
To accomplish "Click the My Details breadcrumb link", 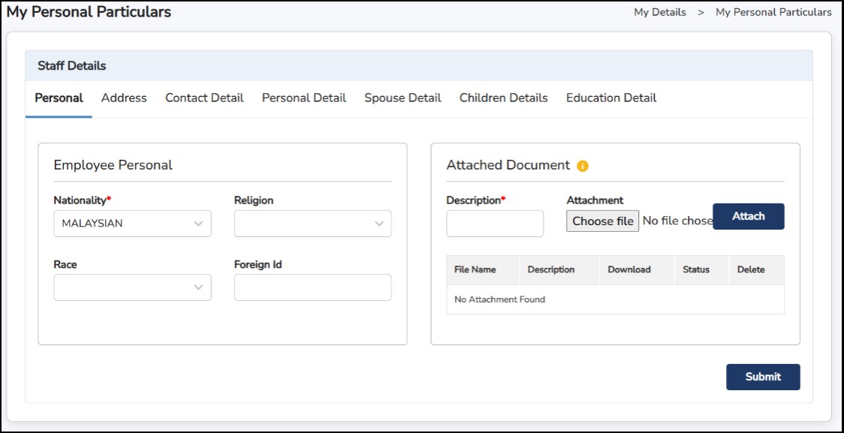I will coord(659,12).
